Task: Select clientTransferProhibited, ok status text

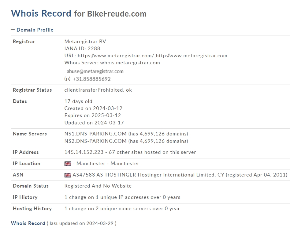Action: 98,90
